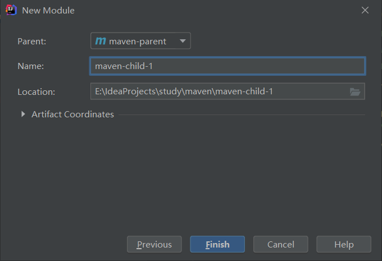Click the empty area below Artifact Coordinates
The width and height of the screenshot is (382, 261).
(x=191, y=175)
